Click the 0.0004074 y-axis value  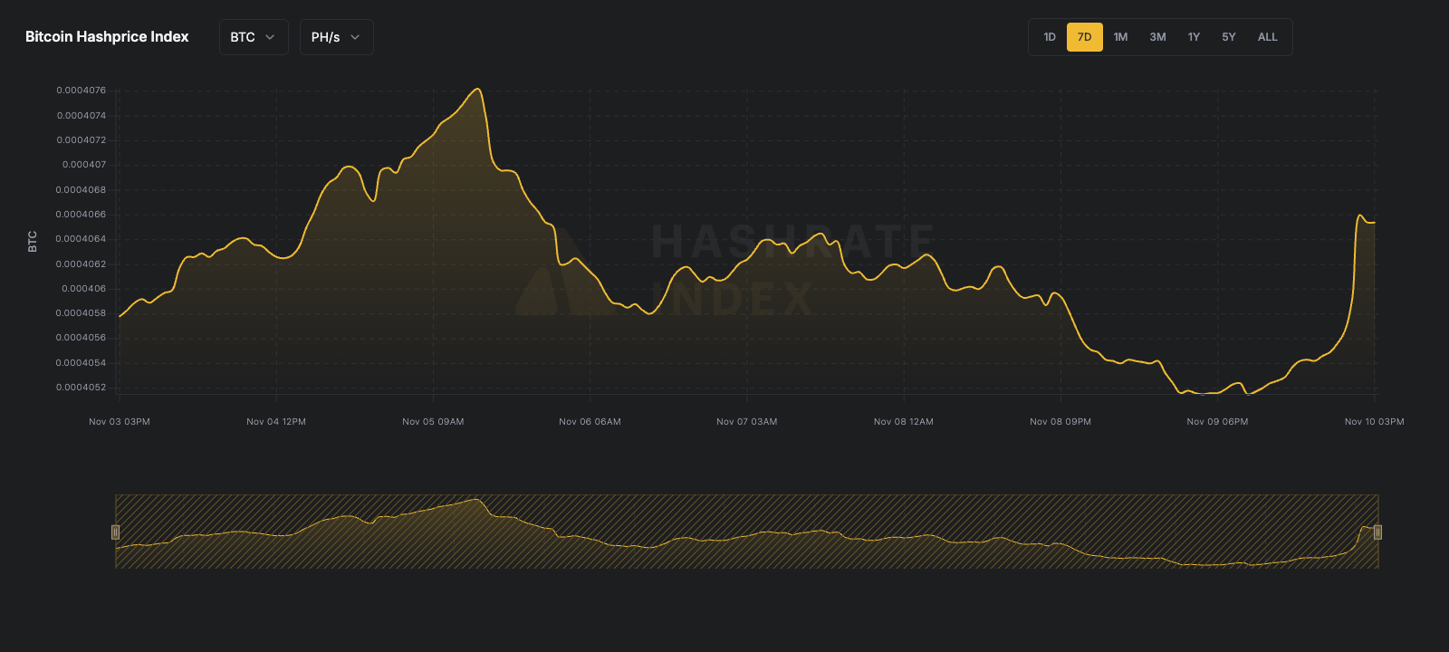coord(82,116)
